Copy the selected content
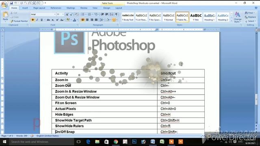Screen dimensions: 260x146 pos(15,17)
